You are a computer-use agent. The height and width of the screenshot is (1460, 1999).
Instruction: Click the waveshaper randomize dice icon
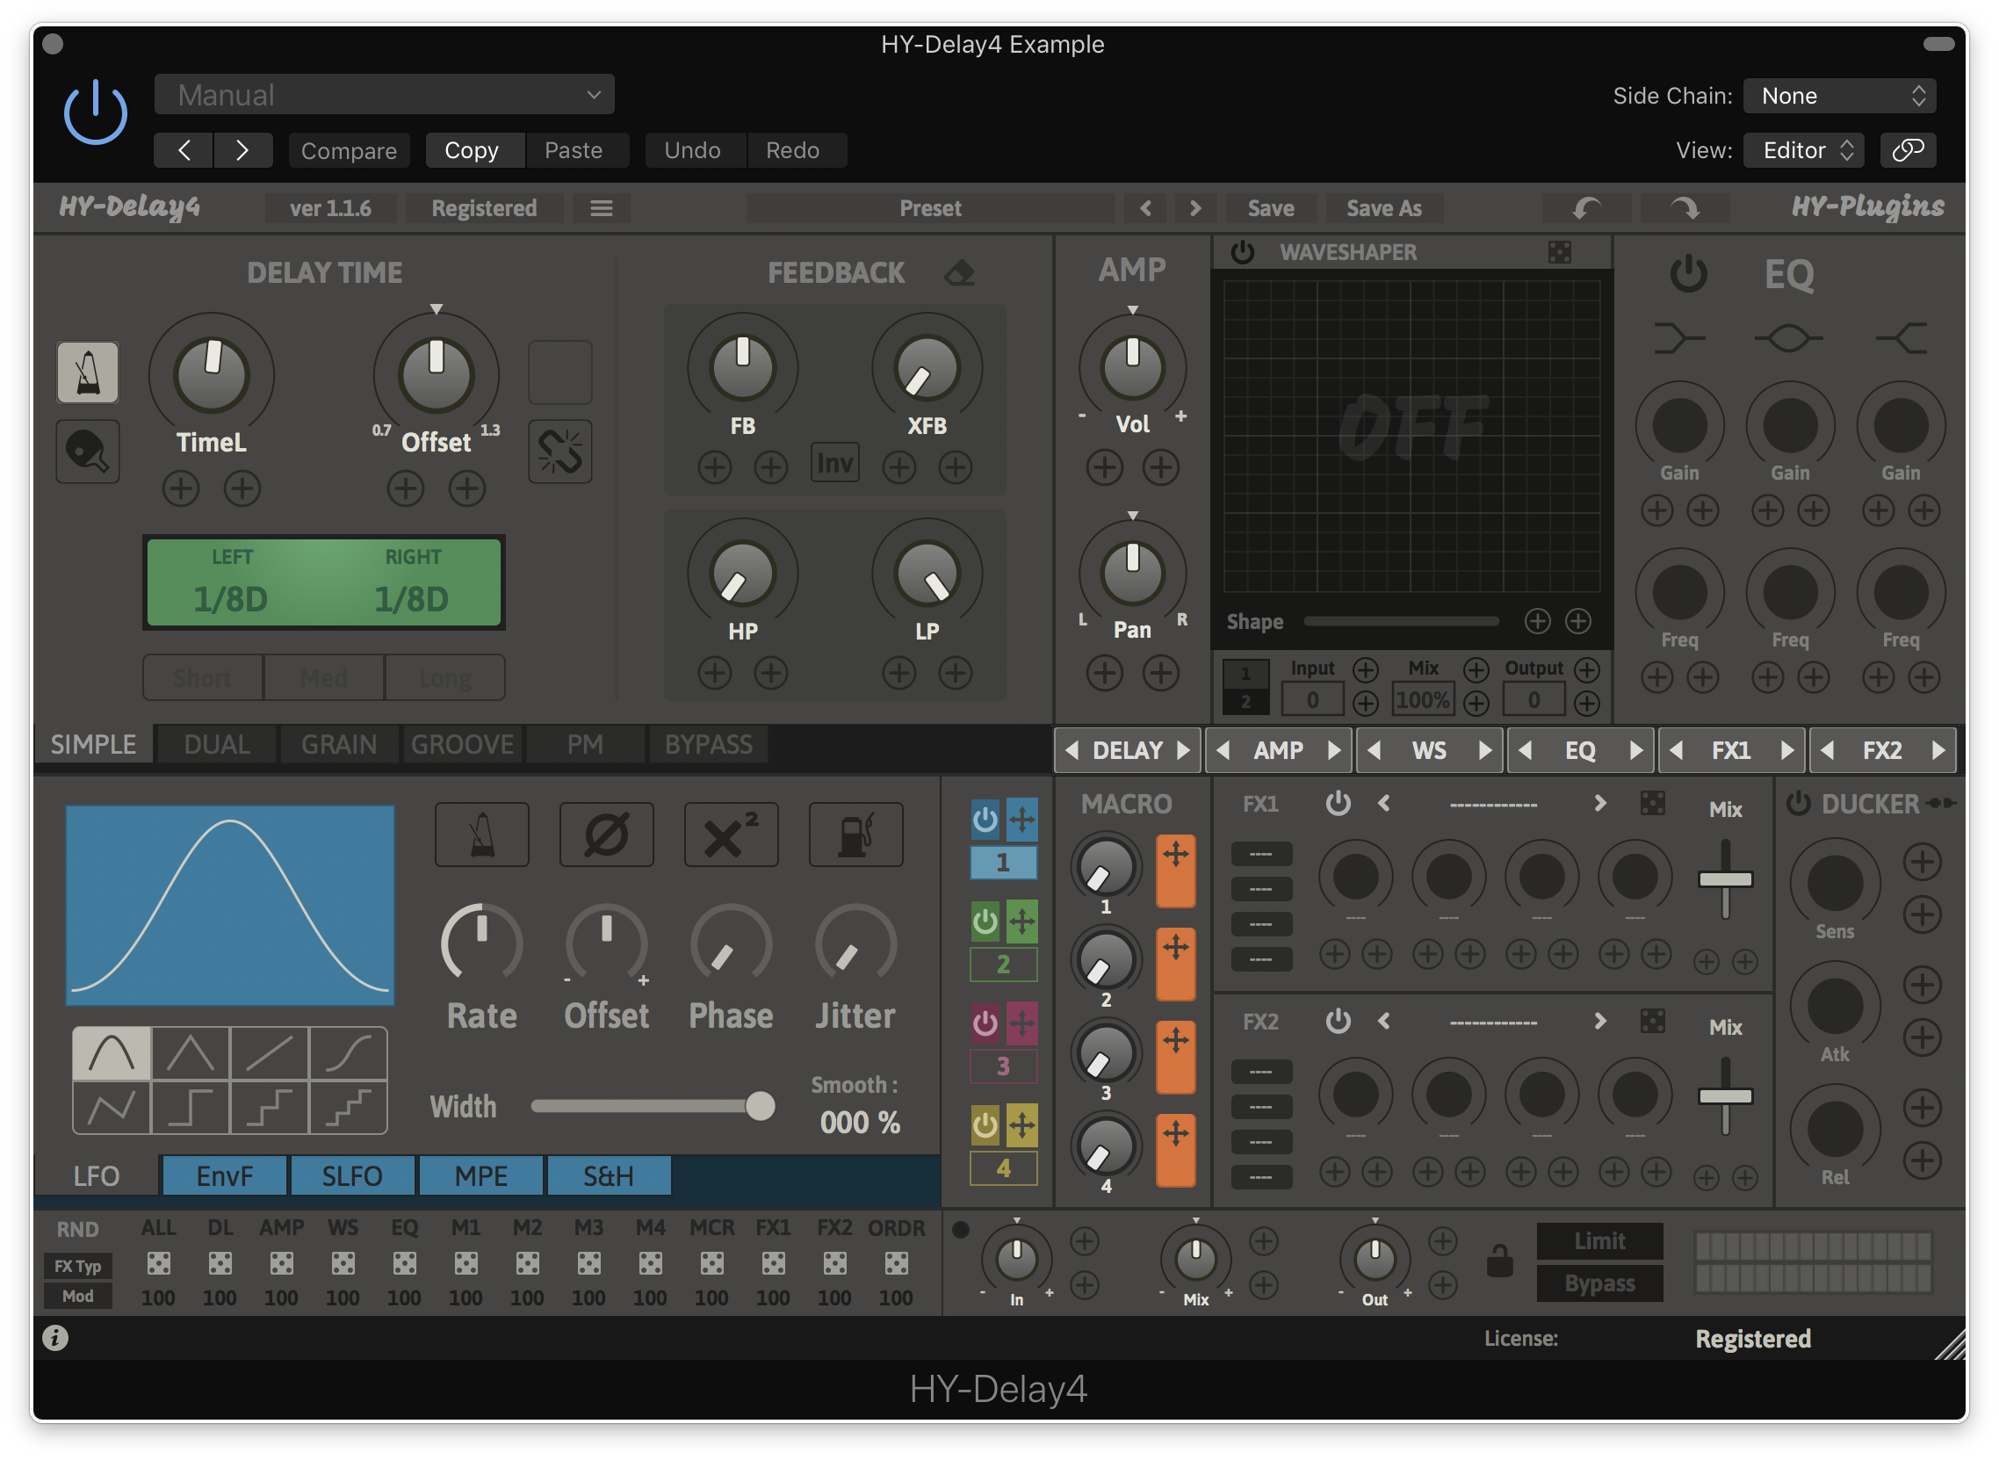[1560, 253]
